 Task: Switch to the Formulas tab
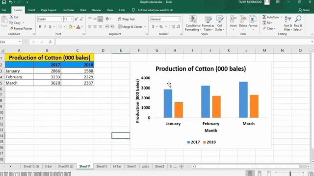[68, 10]
